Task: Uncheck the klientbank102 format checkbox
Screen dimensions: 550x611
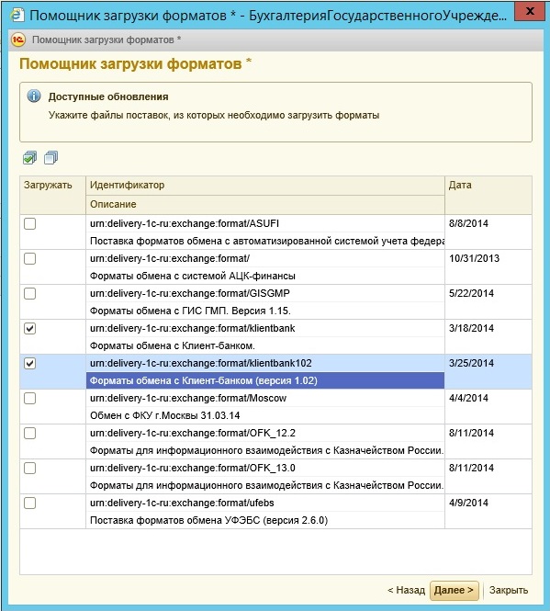Action: click(x=30, y=364)
